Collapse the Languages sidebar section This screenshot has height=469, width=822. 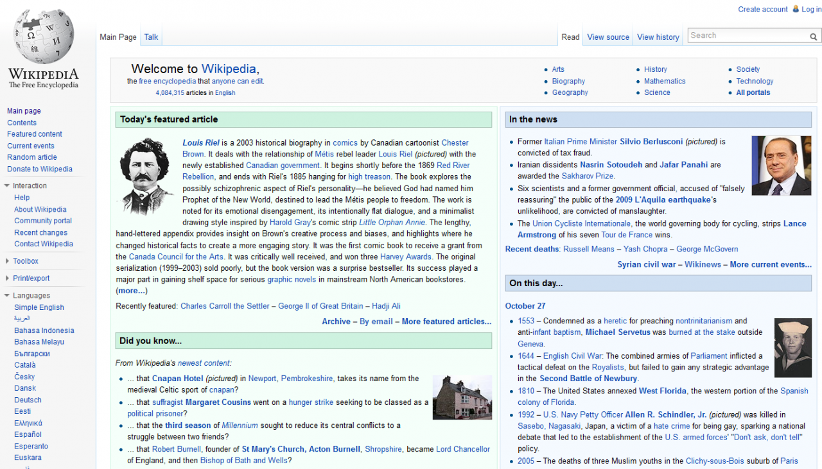tap(7, 296)
